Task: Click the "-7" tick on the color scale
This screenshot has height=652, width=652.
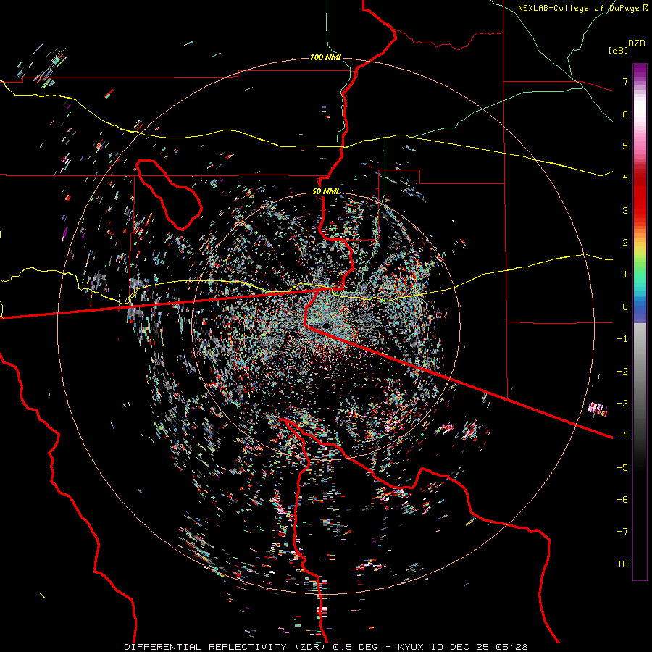Action: pyautogui.click(x=622, y=532)
